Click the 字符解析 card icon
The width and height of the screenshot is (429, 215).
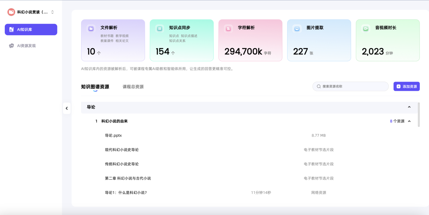pyautogui.click(x=228, y=29)
